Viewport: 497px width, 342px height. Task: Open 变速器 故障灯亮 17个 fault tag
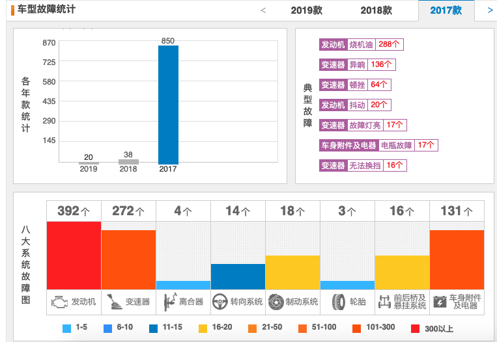coord(363,125)
